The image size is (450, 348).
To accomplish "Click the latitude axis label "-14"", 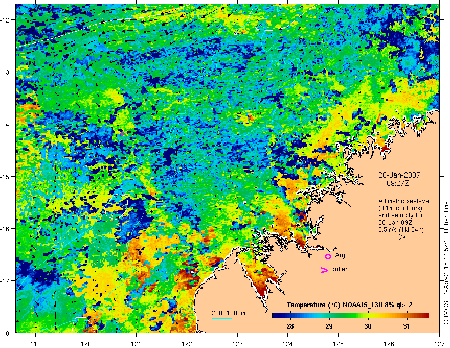I will coord(6,124).
